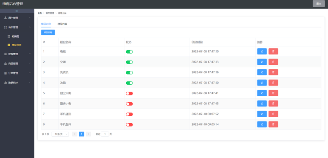The height and width of the screenshot is (158, 328).
Task: Expand 权限管理 menu chevron
Action: tap(30, 54)
